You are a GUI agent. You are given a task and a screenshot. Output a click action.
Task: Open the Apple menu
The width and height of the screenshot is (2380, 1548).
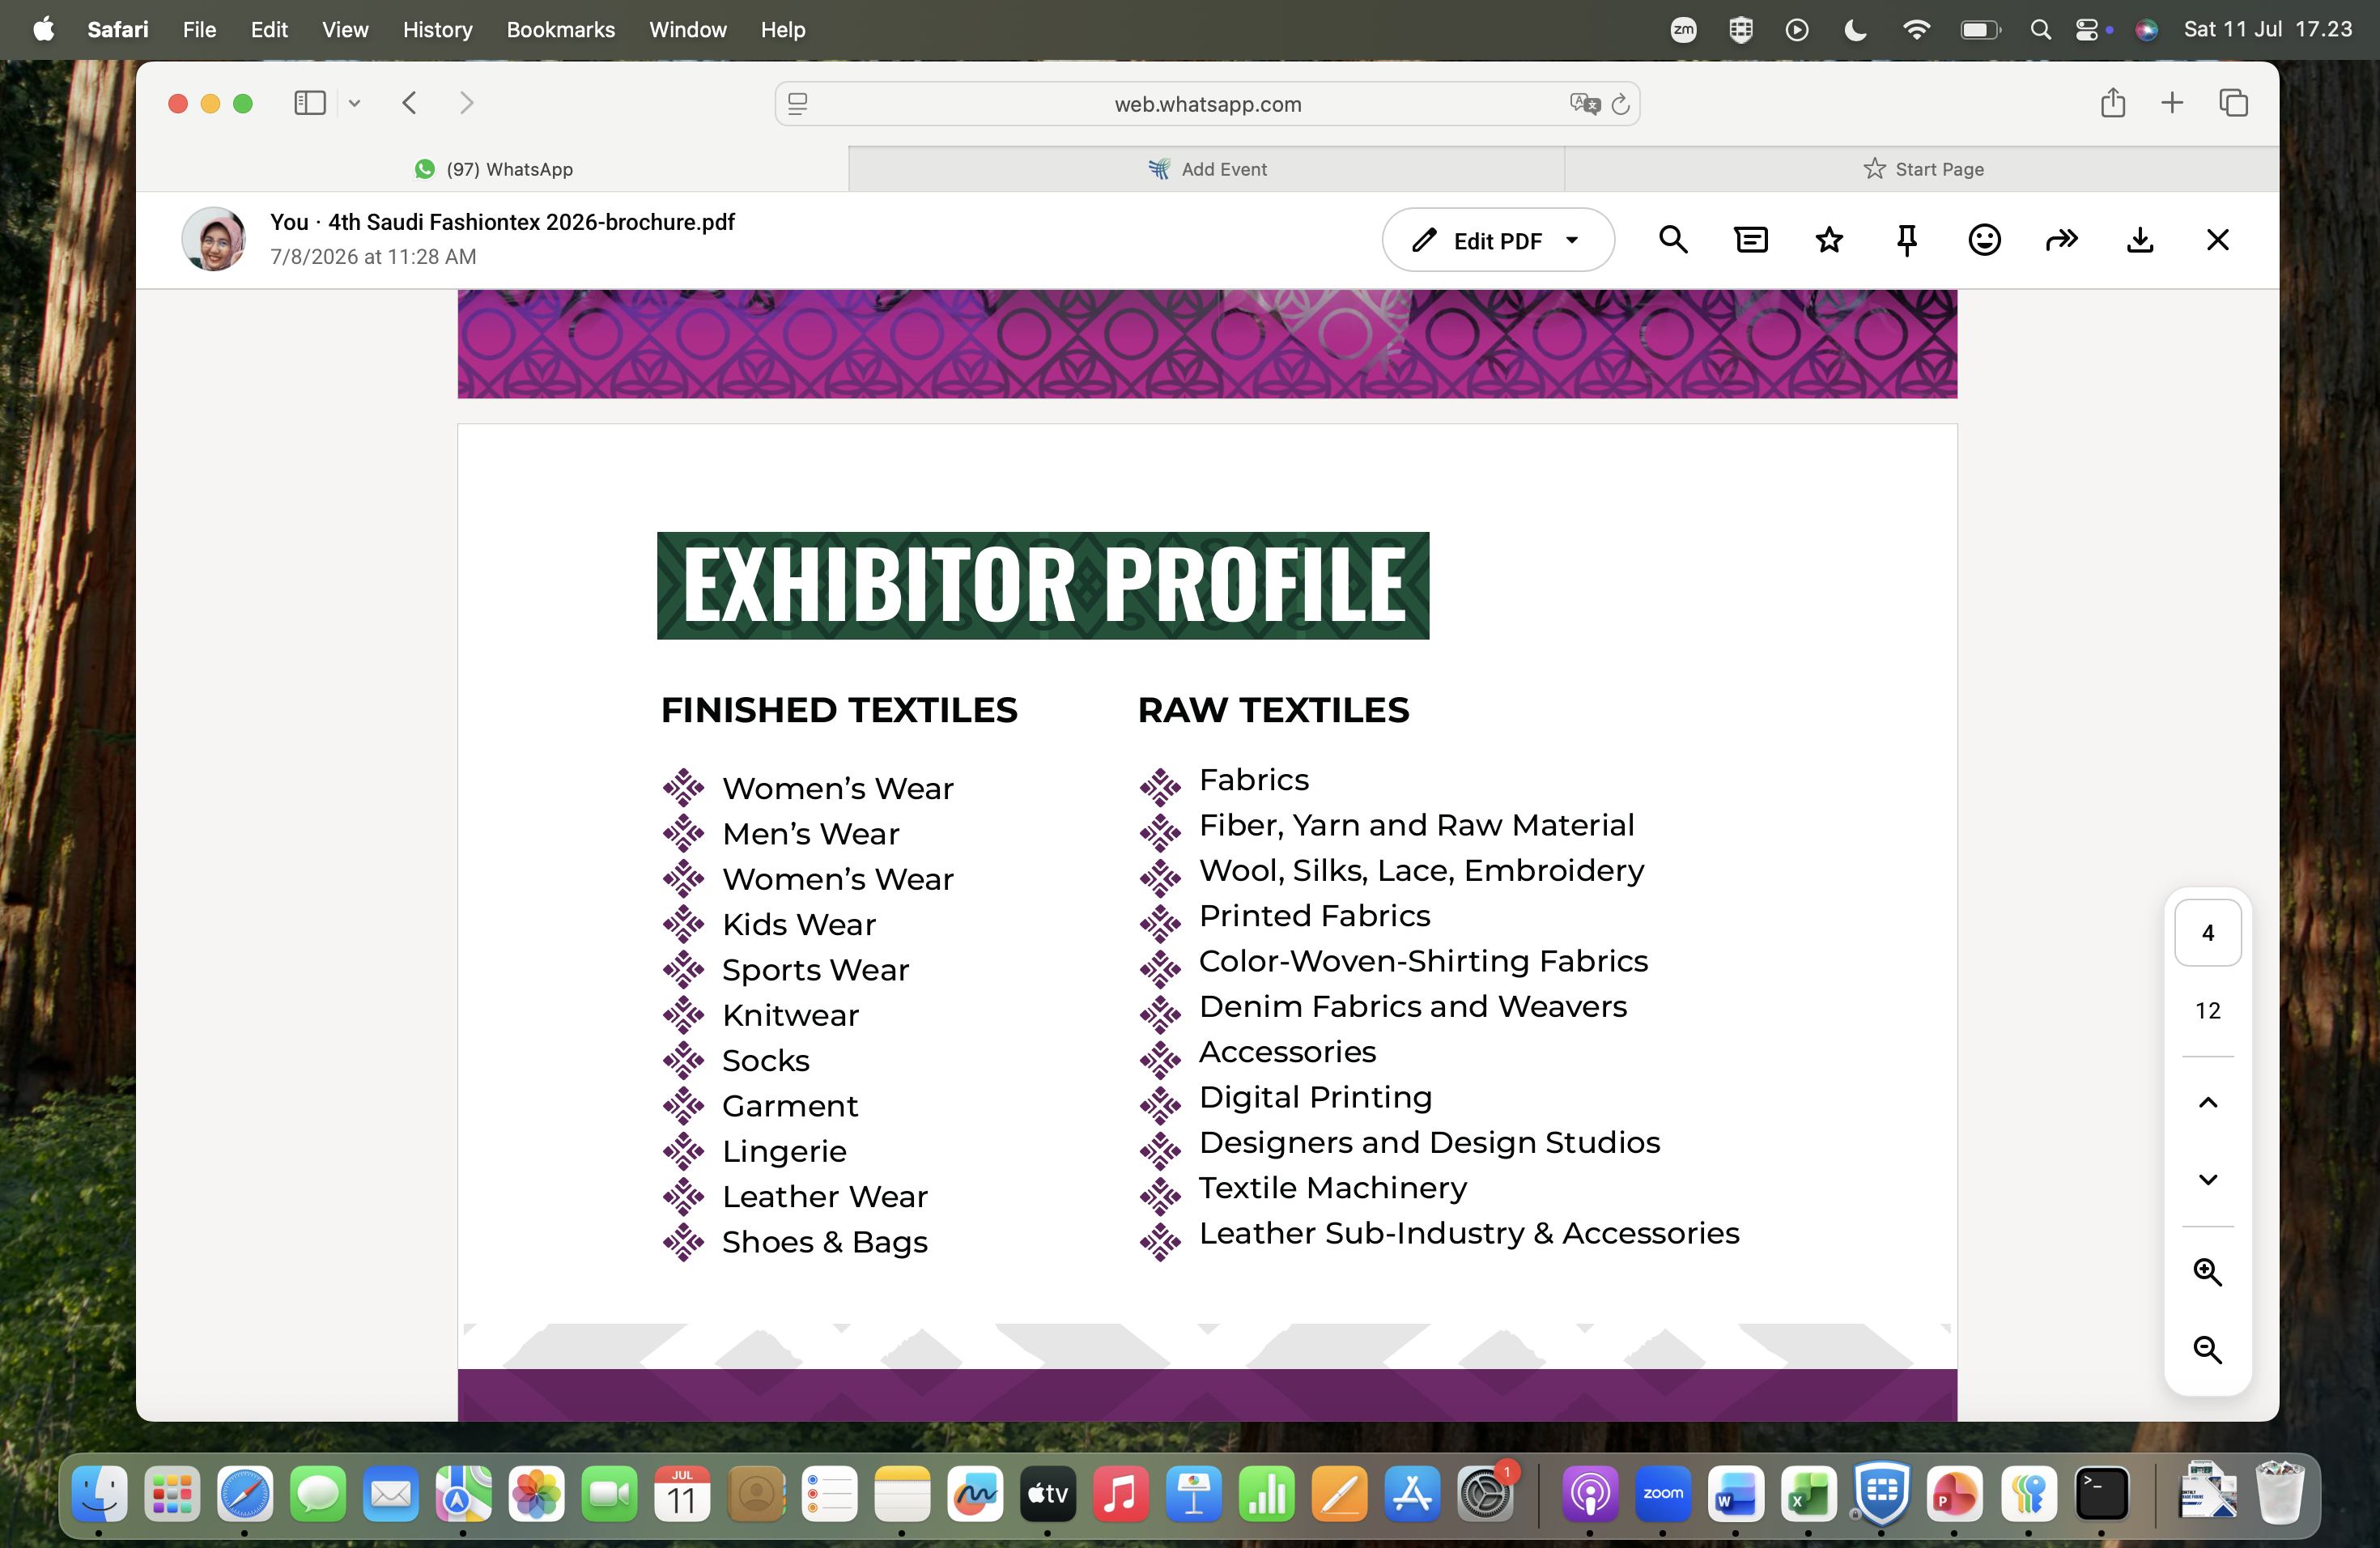tap(44, 30)
